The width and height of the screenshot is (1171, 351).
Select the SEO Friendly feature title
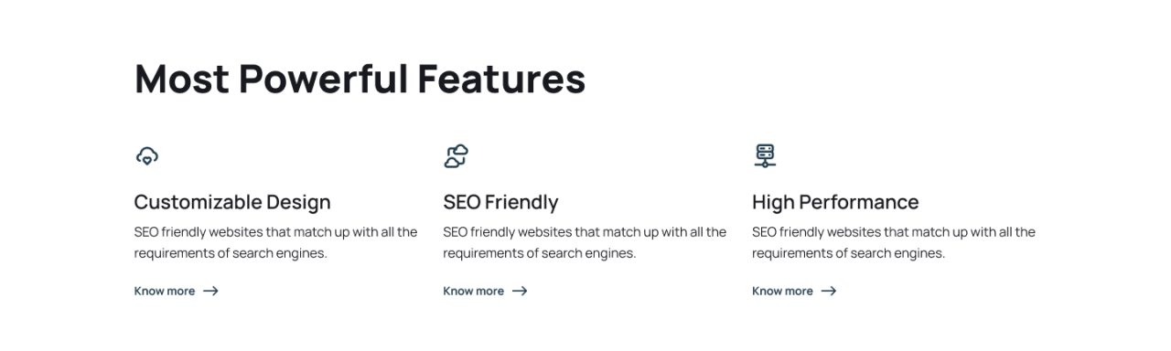[500, 202]
